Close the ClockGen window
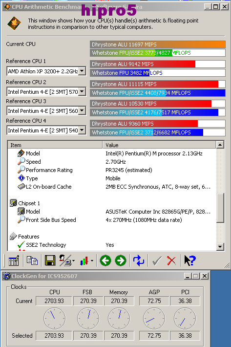This screenshot has height=347, width=231. (x=205, y=276)
